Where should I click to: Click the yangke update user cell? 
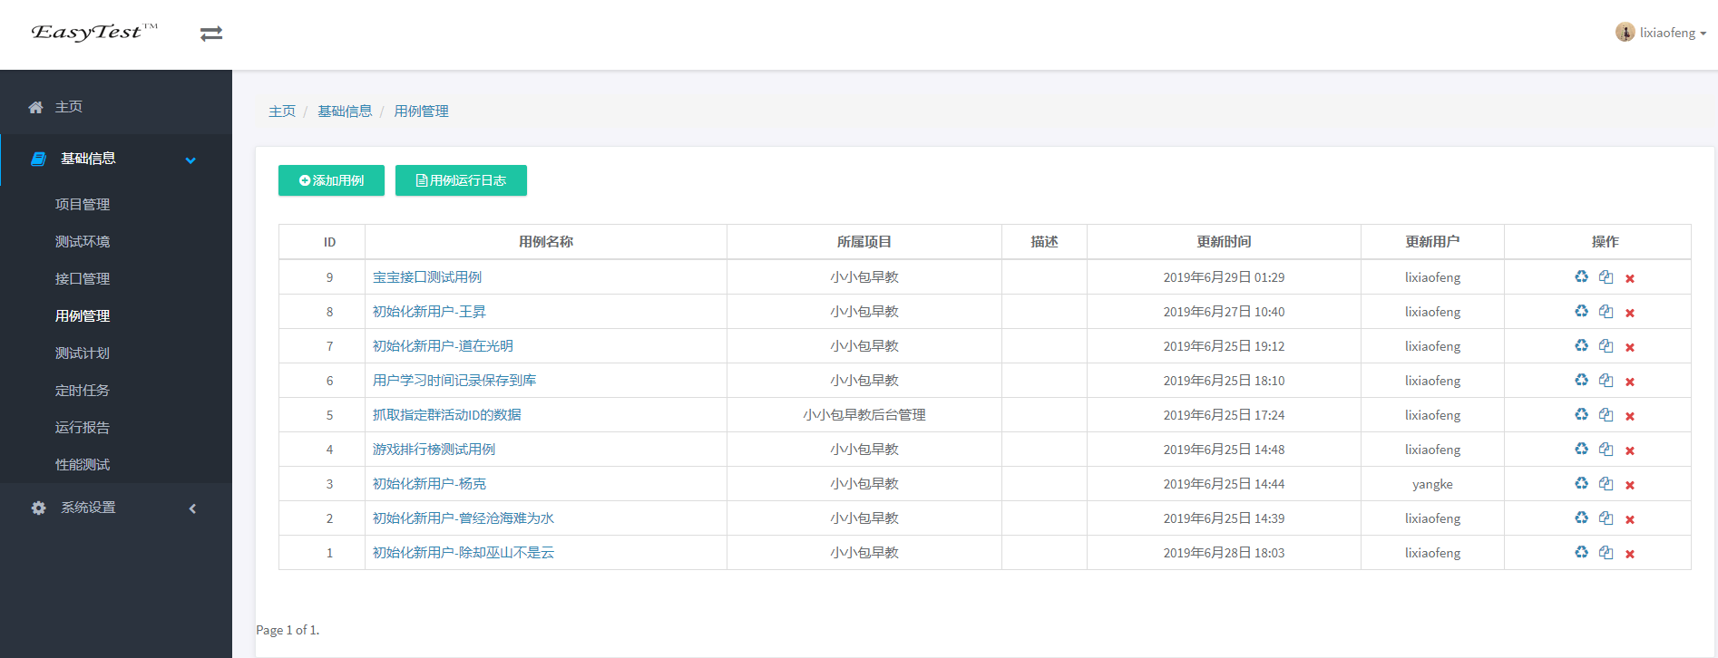click(1432, 484)
